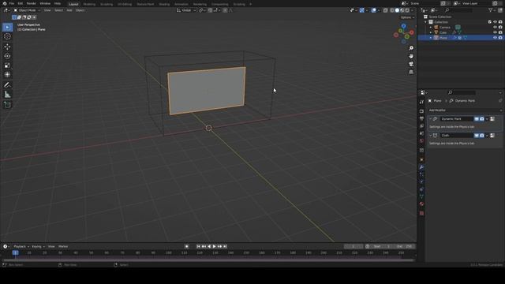Click the timeline current frame marker

point(15,252)
